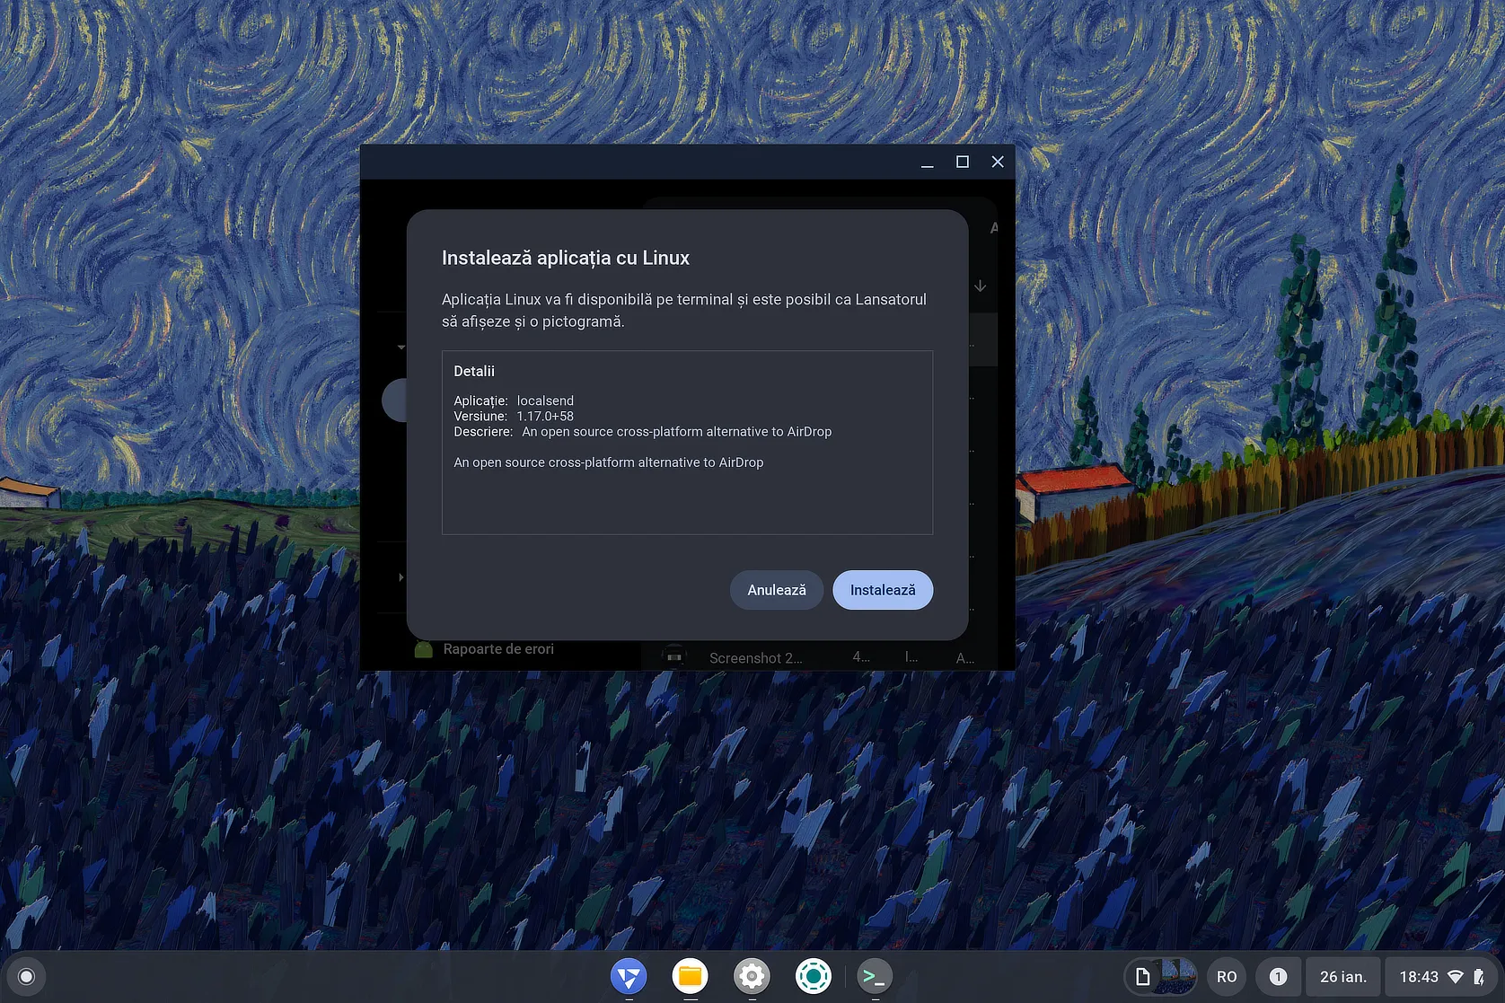Open the ChromeOS launcher circle button
The image size is (1505, 1003).
pyautogui.click(x=26, y=976)
